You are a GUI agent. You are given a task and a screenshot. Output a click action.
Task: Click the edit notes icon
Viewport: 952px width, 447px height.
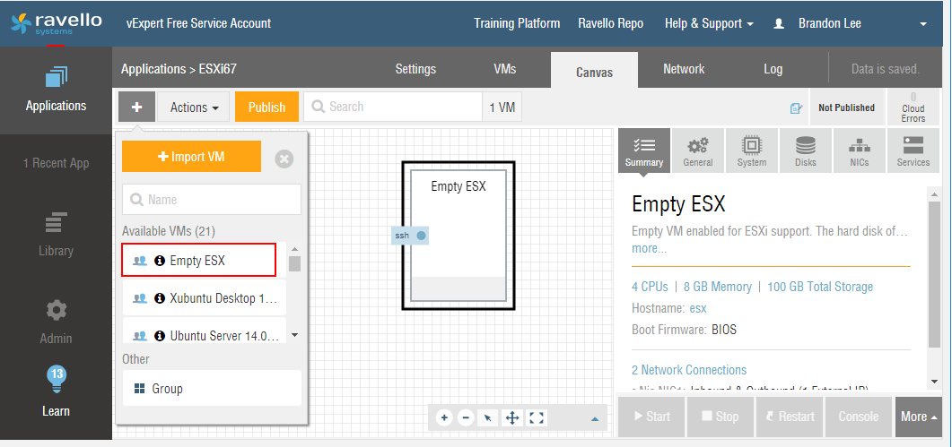point(796,108)
